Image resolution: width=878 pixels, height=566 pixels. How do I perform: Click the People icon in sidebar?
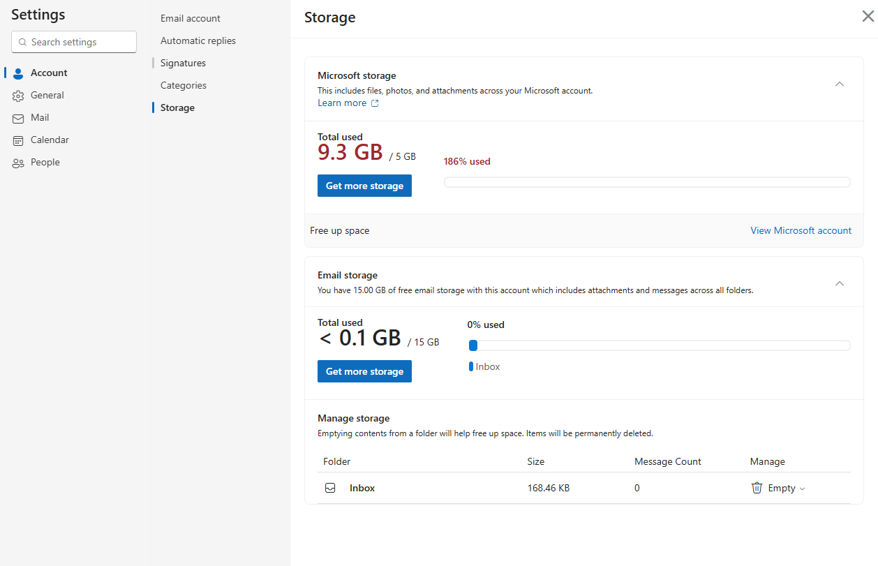click(x=18, y=163)
